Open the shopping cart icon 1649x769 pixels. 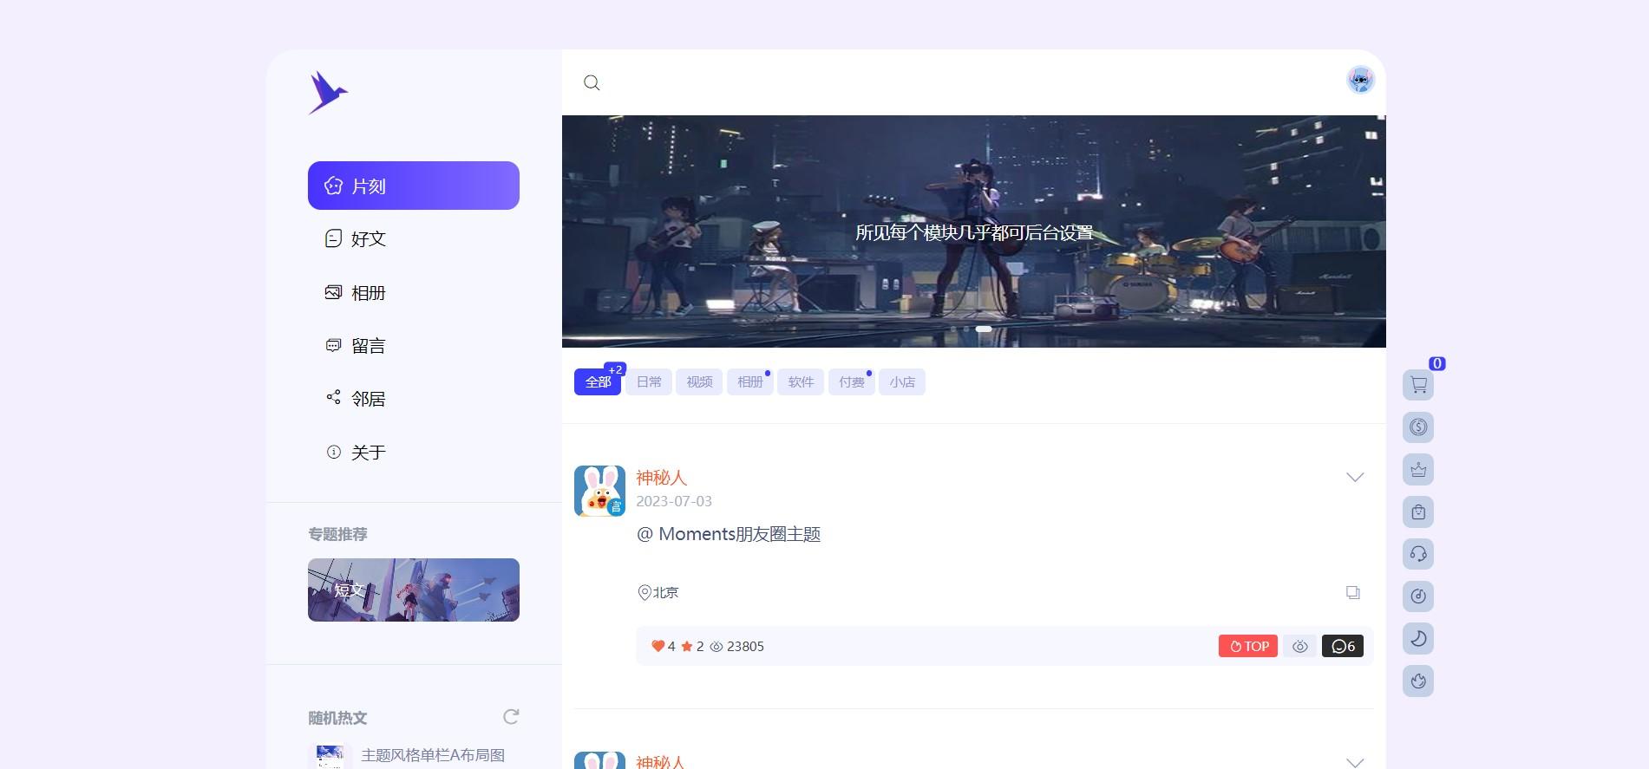tap(1418, 384)
